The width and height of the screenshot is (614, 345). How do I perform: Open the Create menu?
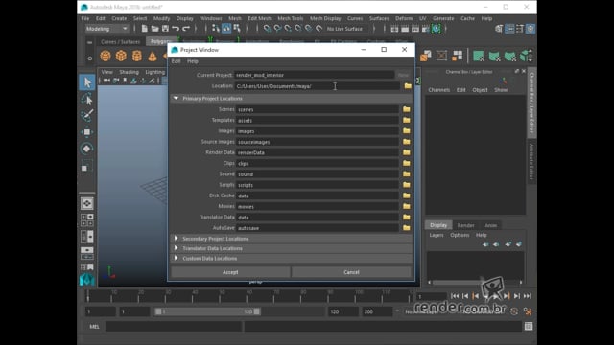click(x=119, y=18)
